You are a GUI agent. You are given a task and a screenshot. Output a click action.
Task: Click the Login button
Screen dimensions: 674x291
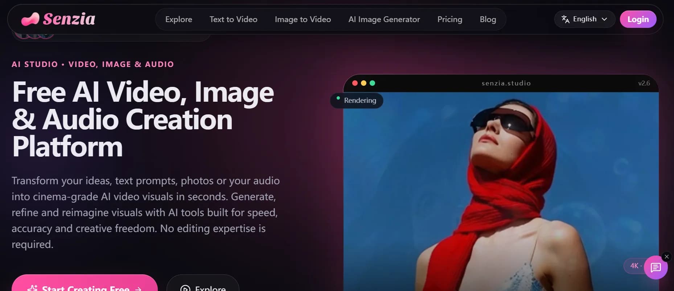638,19
